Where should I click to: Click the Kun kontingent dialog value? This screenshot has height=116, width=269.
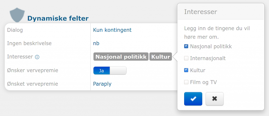click(112, 30)
